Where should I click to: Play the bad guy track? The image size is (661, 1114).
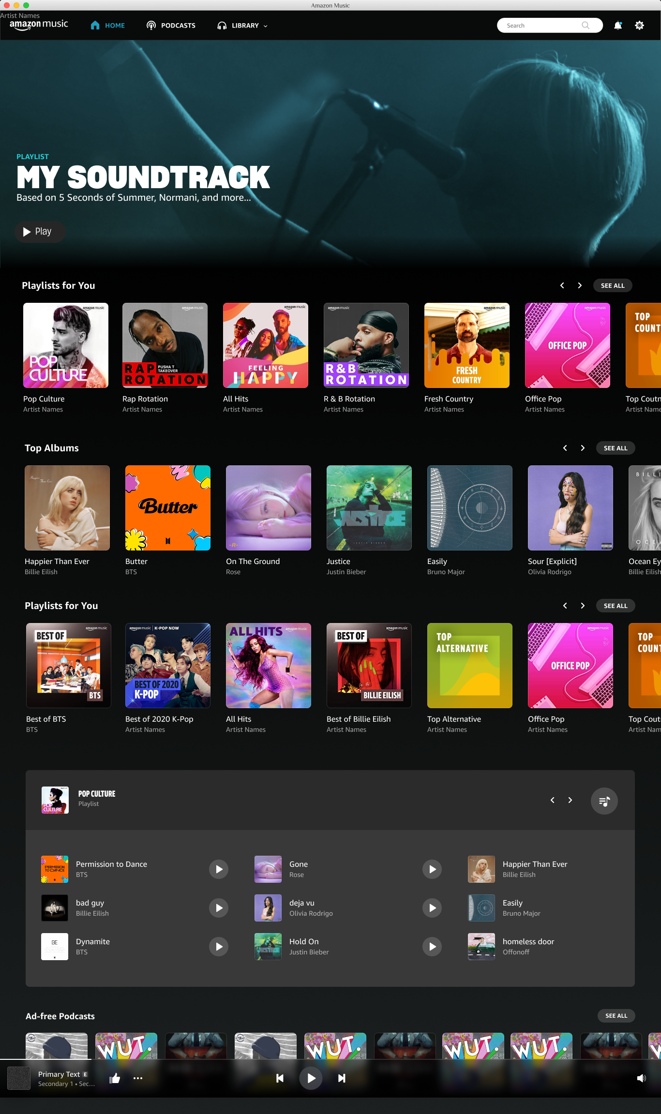(x=219, y=908)
